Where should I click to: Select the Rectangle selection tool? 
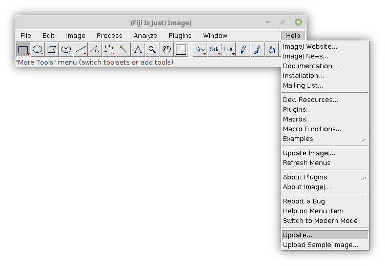tap(23, 50)
